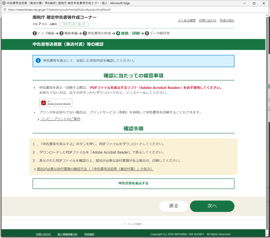
Task: Click chevron before 提出が必要な添付書類の確認方法
Action: [x=35, y=169]
